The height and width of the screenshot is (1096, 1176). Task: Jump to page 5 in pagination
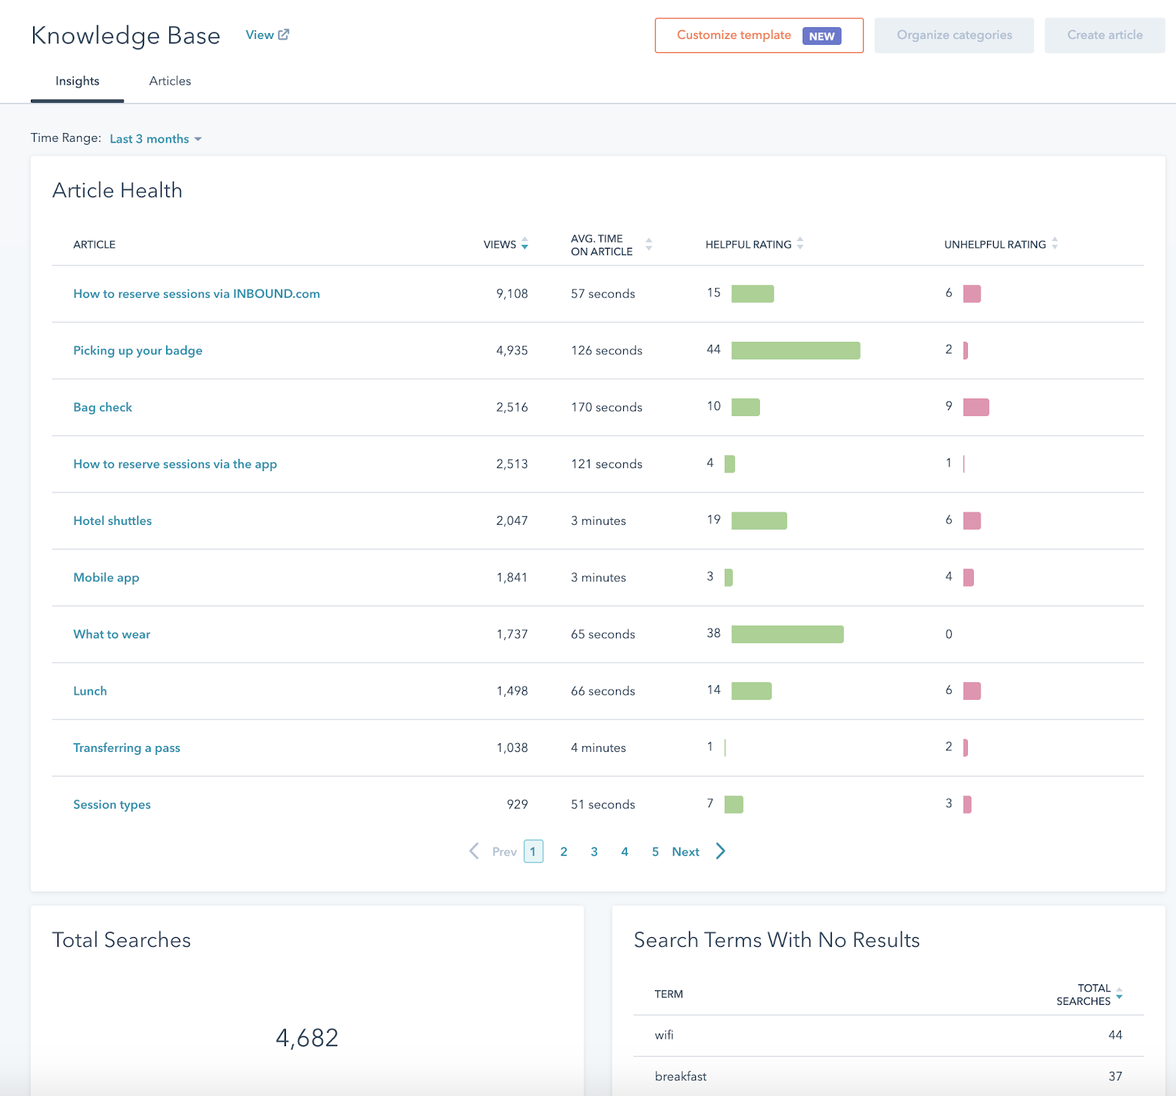pyautogui.click(x=655, y=851)
